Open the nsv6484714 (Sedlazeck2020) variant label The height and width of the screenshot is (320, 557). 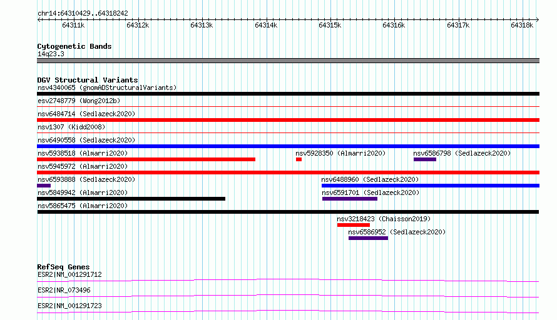tap(86, 114)
